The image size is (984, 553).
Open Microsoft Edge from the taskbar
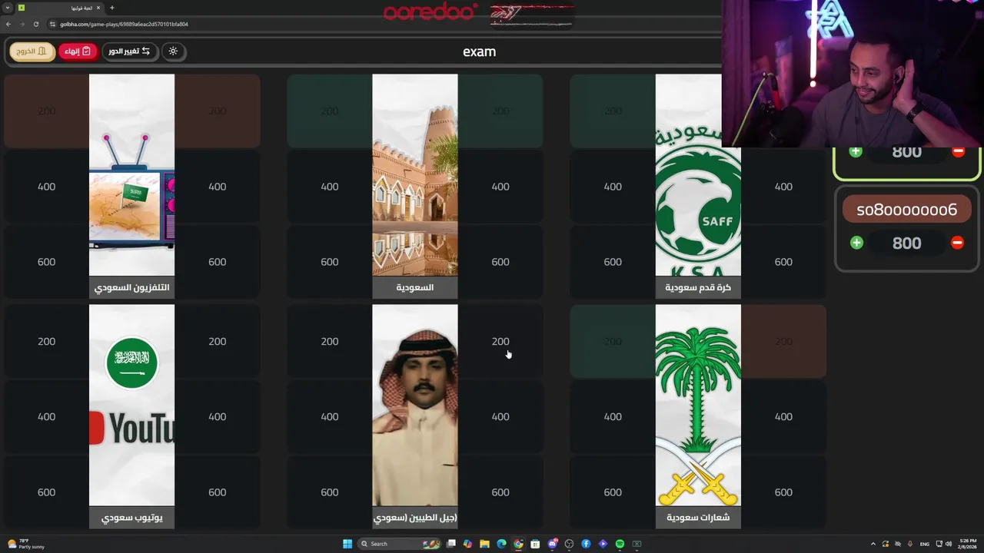click(x=501, y=544)
